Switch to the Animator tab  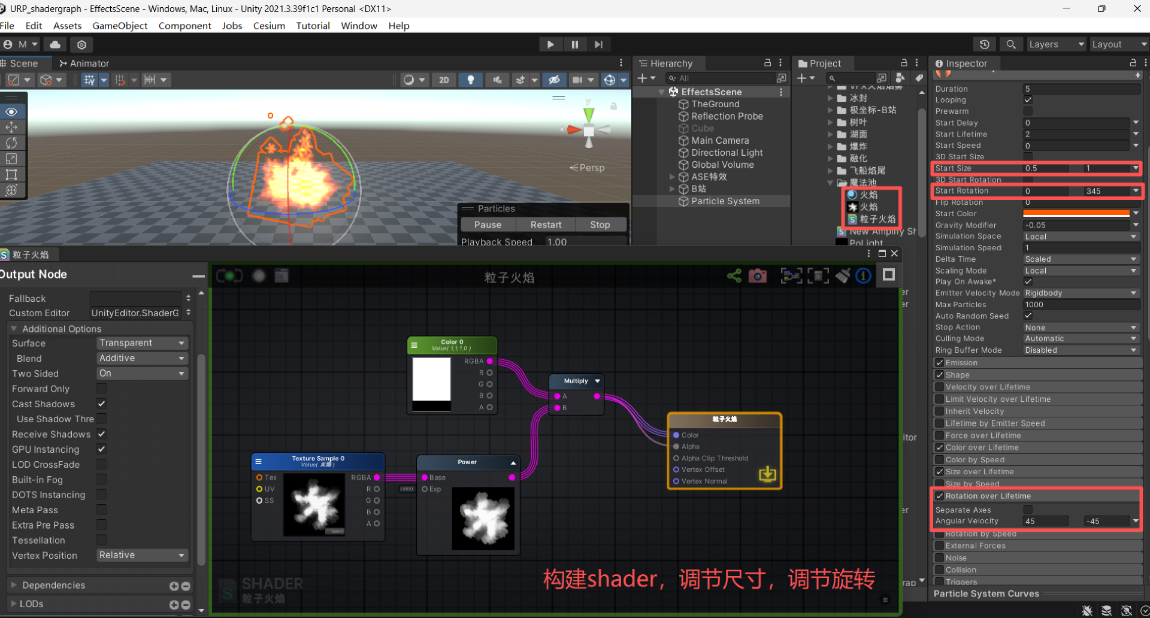(84, 63)
